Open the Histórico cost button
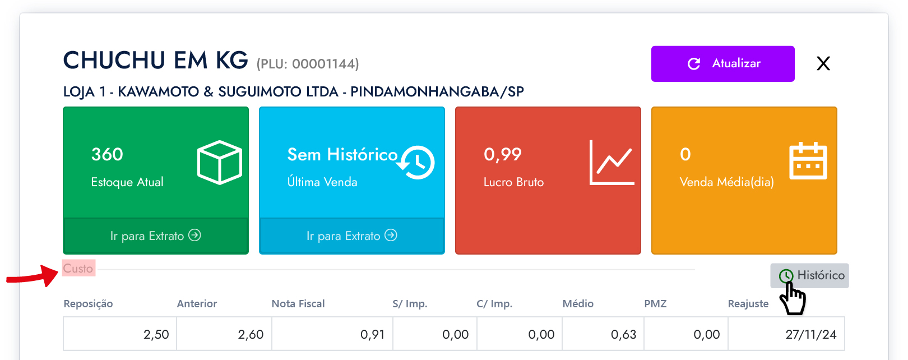Screen dimensions: 908x360 coord(810,275)
